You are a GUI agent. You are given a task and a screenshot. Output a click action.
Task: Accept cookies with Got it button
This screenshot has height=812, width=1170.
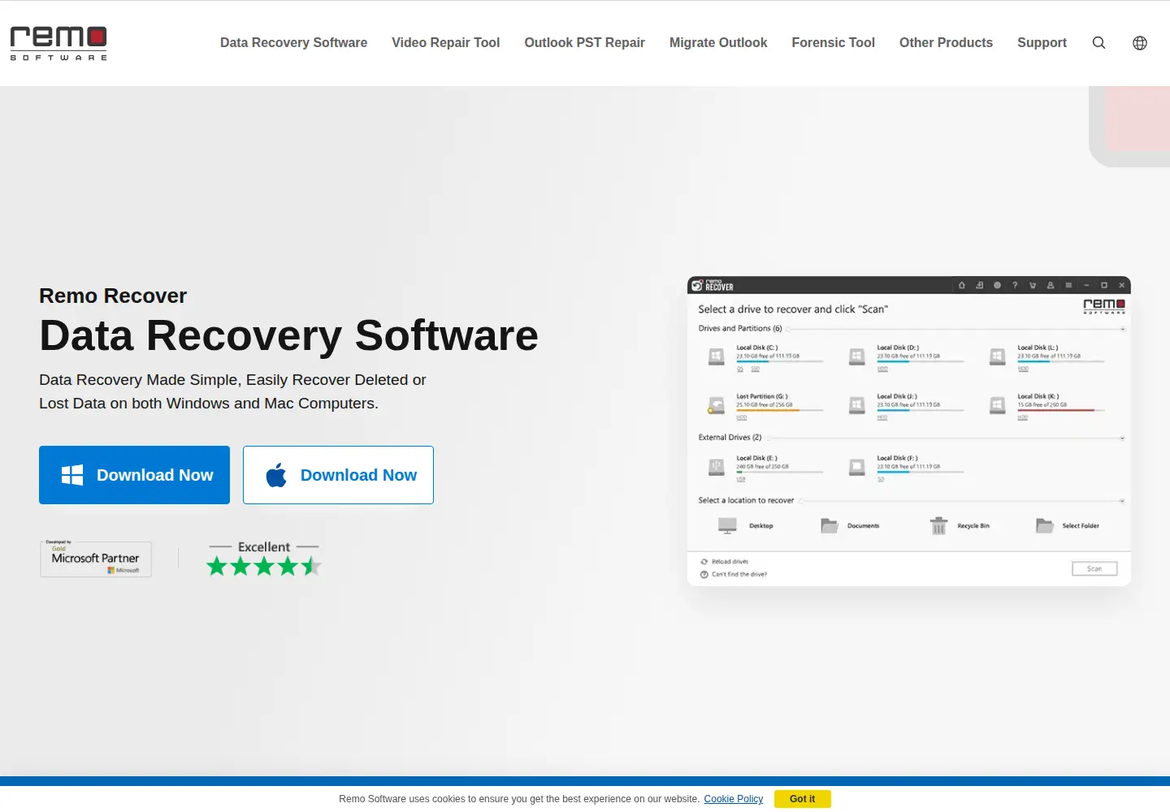(x=802, y=799)
